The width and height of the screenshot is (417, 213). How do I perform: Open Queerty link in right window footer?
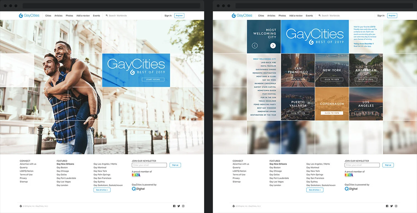pyautogui.click(x=237, y=168)
